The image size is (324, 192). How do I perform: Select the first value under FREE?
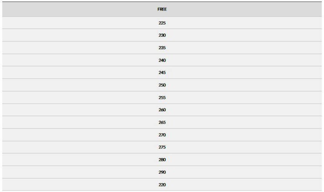[x=162, y=23]
